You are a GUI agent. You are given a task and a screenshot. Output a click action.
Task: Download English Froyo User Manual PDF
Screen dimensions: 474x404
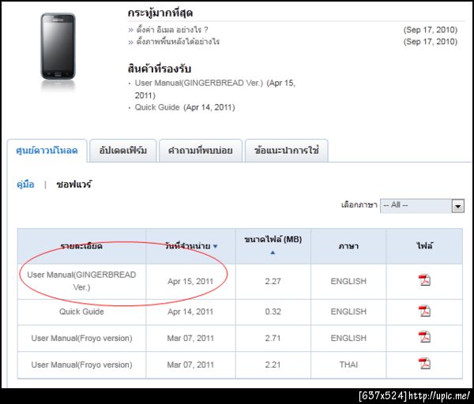click(x=424, y=337)
